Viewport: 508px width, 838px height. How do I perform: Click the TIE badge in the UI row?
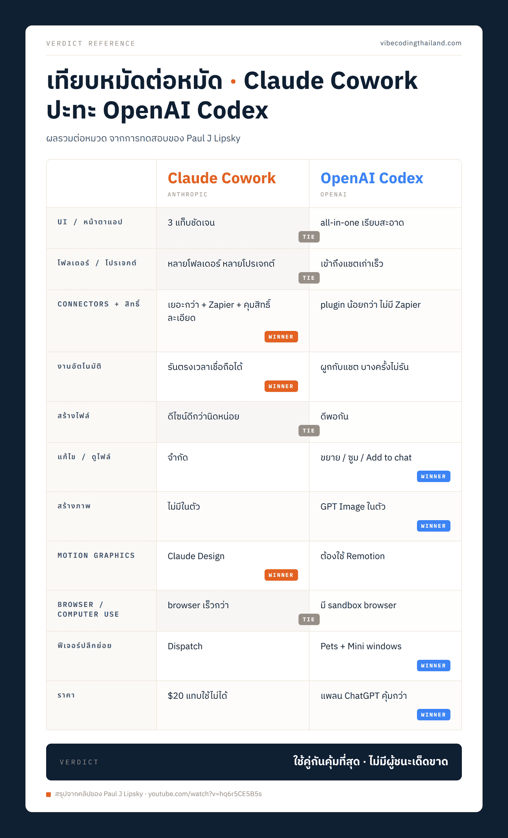pos(309,237)
